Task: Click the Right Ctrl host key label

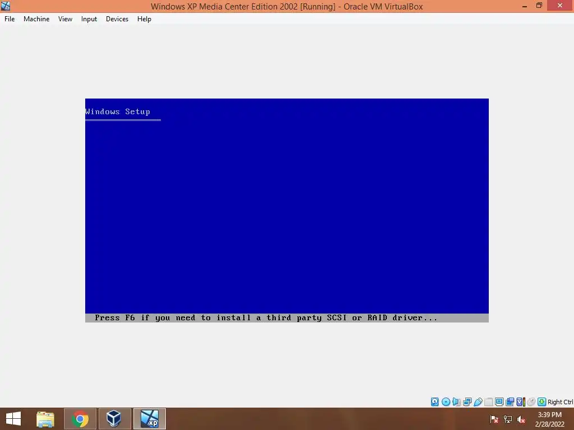Action: 560,402
